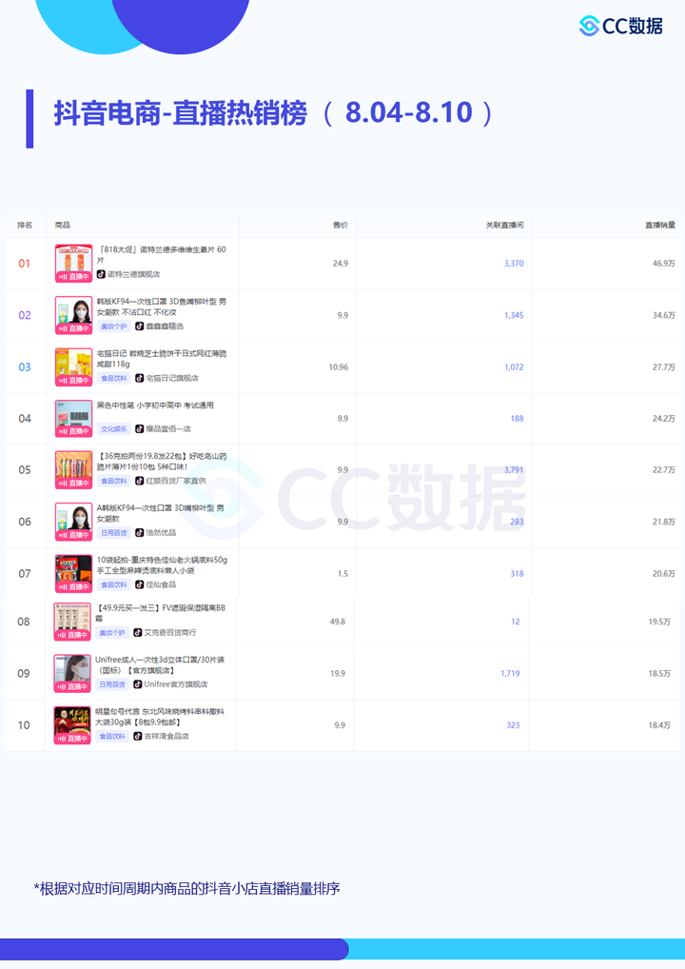Open linked livestream count 3,791
The height and width of the screenshot is (969, 685).
pos(514,469)
